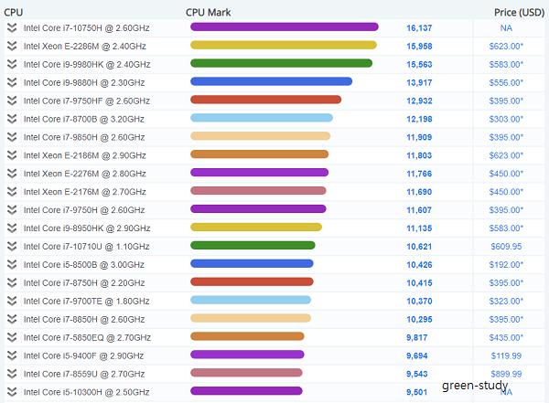
Task: Select the 12,932 CPU Mark score
Action: click(419, 101)
